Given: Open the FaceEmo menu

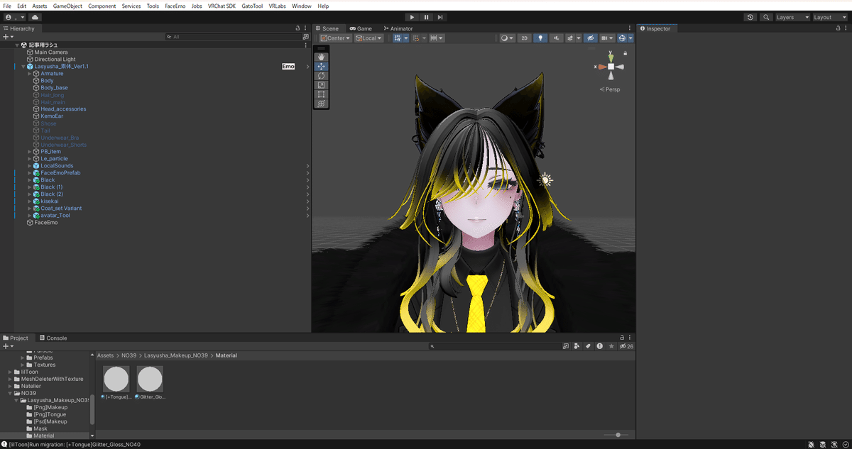Looking at the screenshot, I should (175, 6).
